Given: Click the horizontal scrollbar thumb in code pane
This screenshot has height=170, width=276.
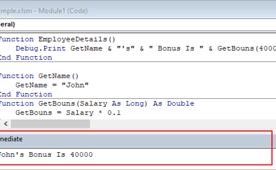Looking at the screenshot, I should tap(51, 124).
